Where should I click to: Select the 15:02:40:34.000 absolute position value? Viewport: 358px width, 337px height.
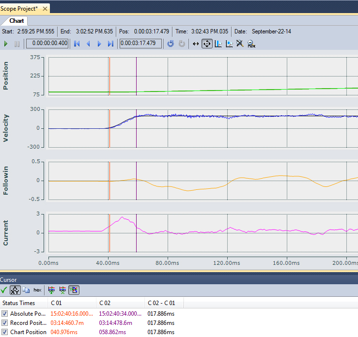point(120,314)
